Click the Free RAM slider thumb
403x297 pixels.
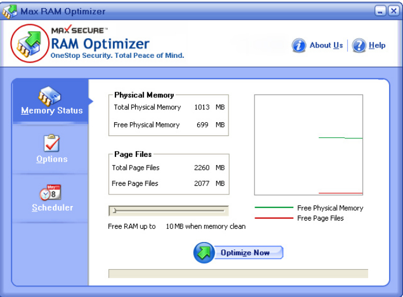coord(115,211)
